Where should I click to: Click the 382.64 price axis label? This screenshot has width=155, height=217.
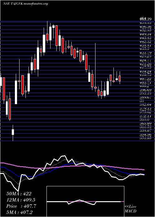146,105
